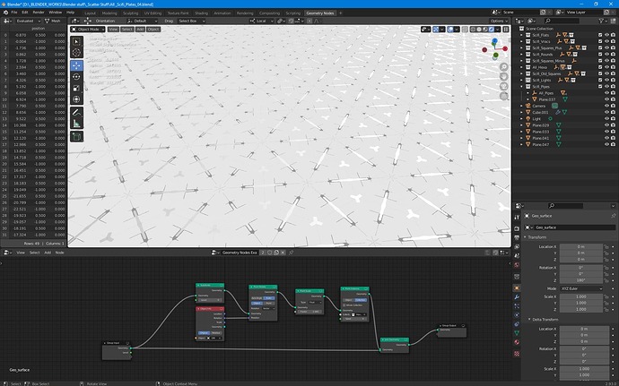
Task: Disable rendering of Light object
Action: pos(613,119)
